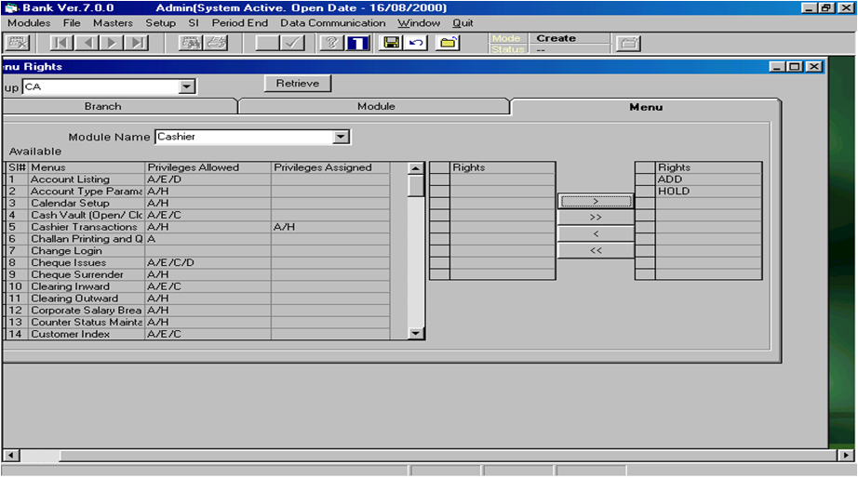Viewport: 858px width, 478px height.
Task: Open the Data Communication menu
Action: [x=333, y=23]
